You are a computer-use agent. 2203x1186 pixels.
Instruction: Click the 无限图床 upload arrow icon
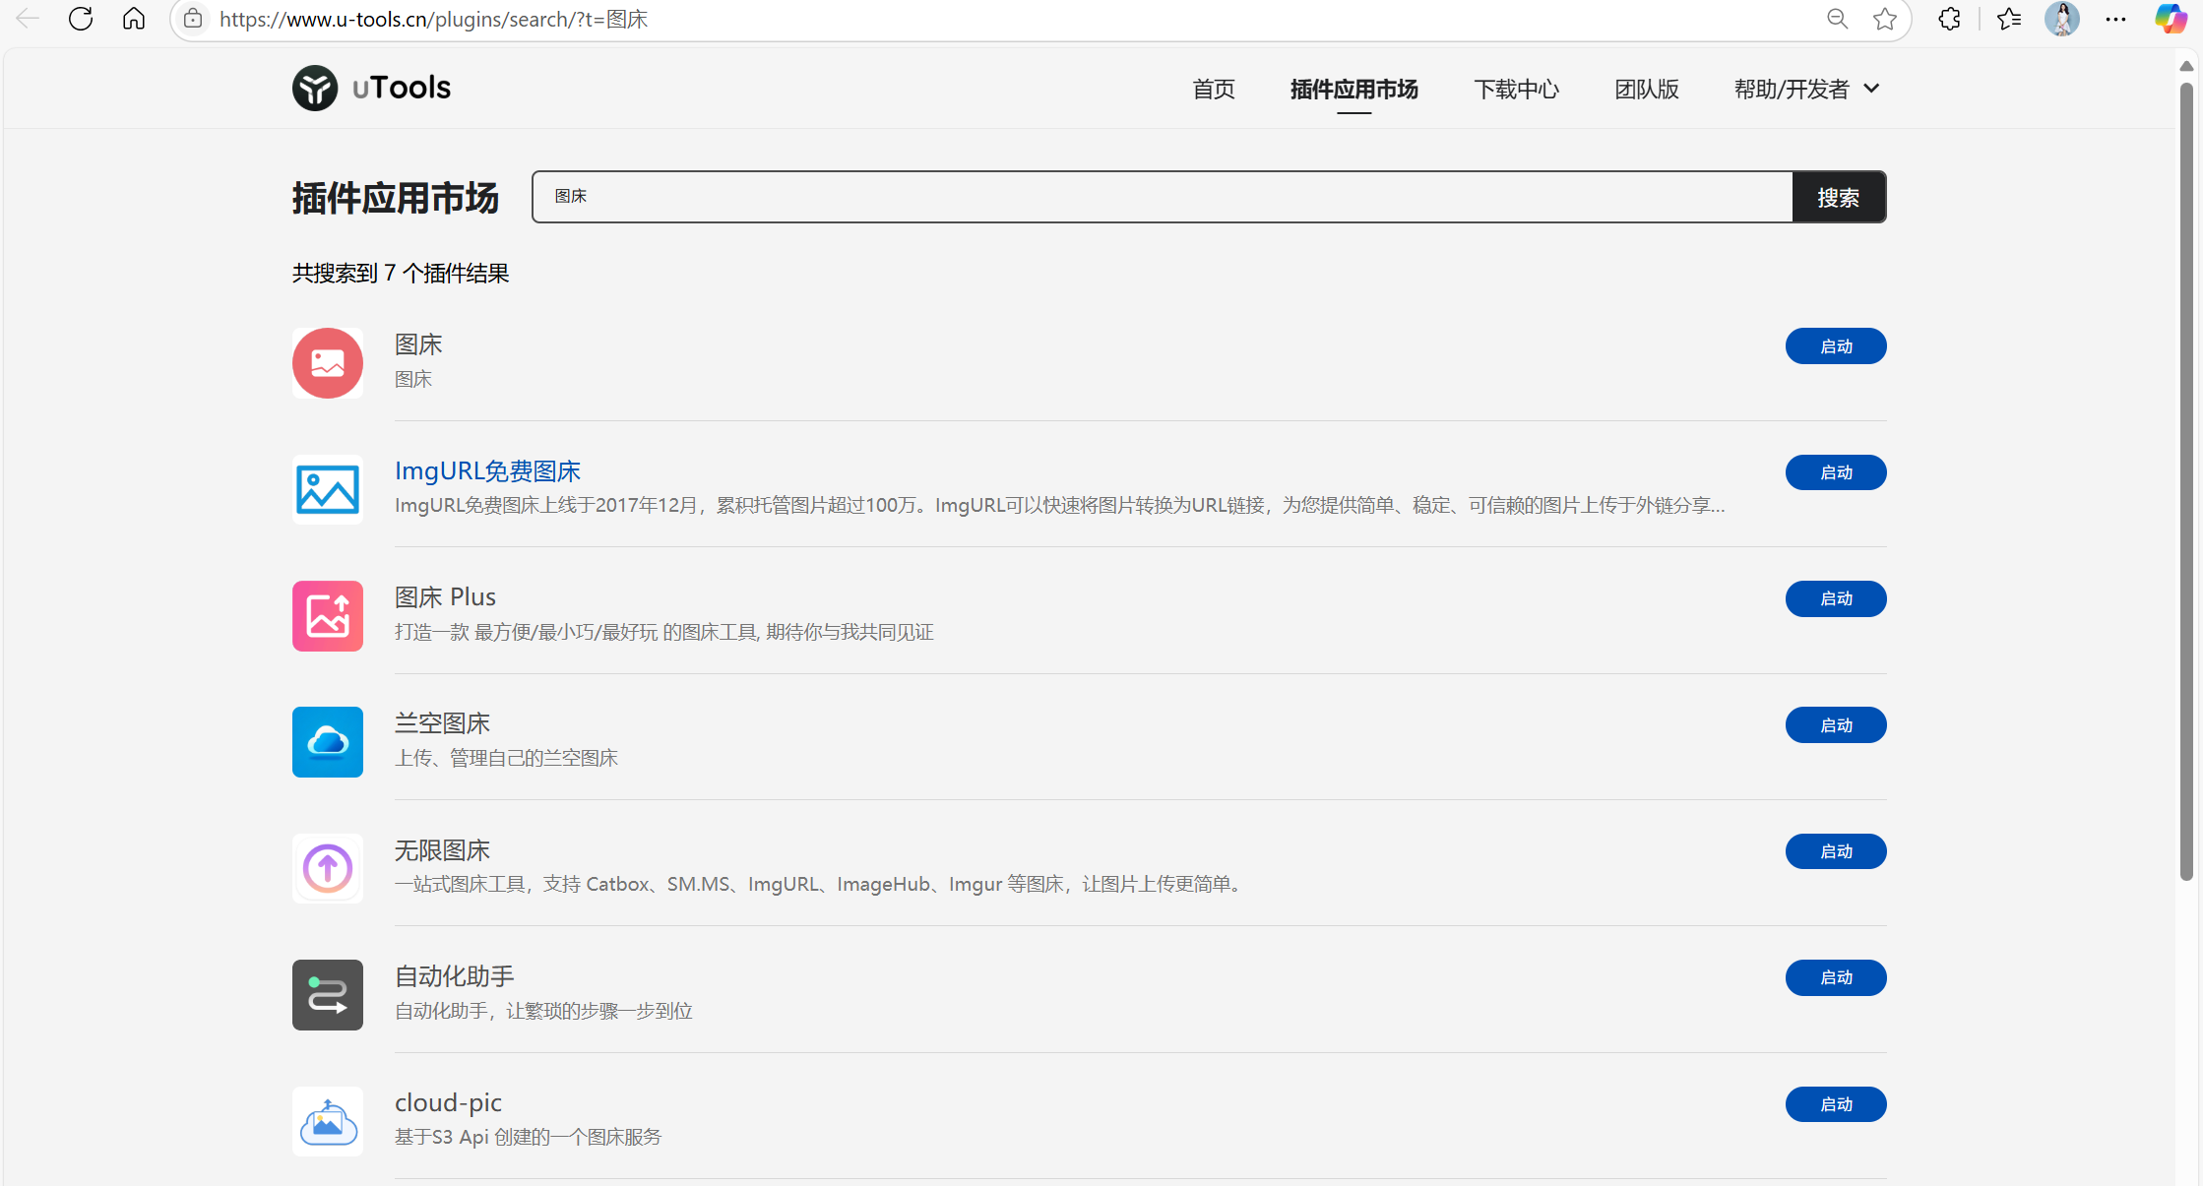328,868
